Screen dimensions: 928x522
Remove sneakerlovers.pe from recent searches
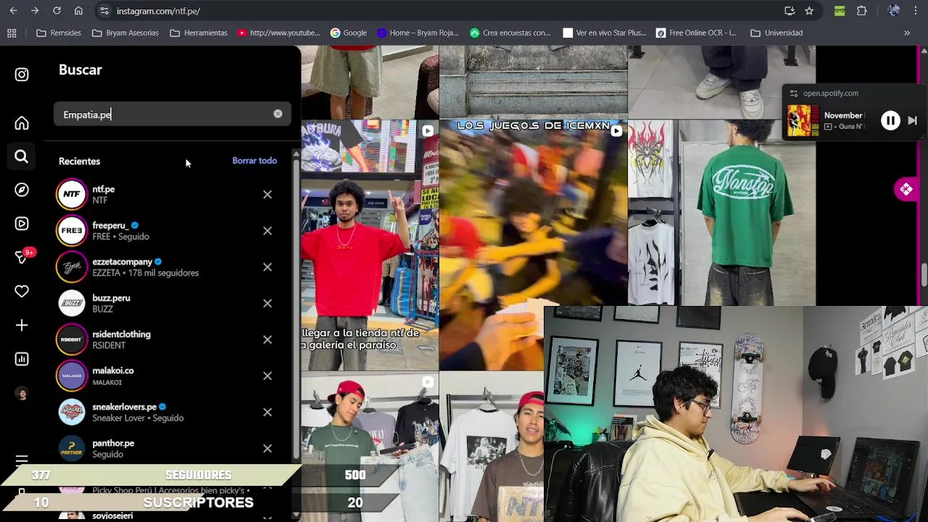pos(268,412)
